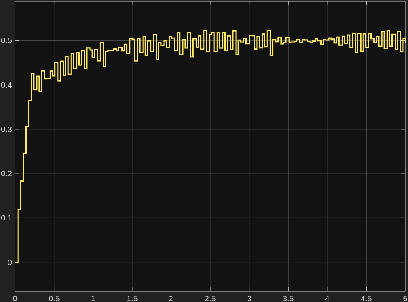Select the 0.5 tick label on the X-axis
The image size is (408, 302).
[54, 298]
